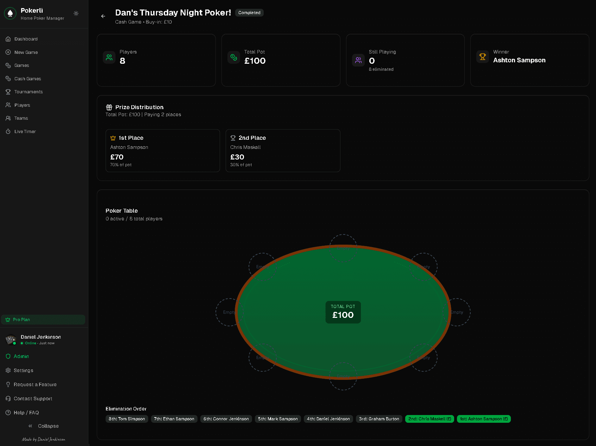This screenshot has width=596, height=446.
Task: Open the Admin panel link
Action: pos(21,357)
